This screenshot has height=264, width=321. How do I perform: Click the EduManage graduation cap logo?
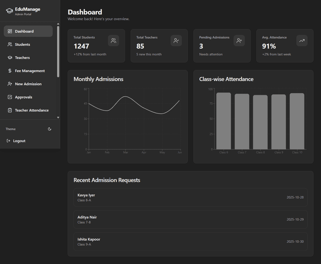coord(9,11)
